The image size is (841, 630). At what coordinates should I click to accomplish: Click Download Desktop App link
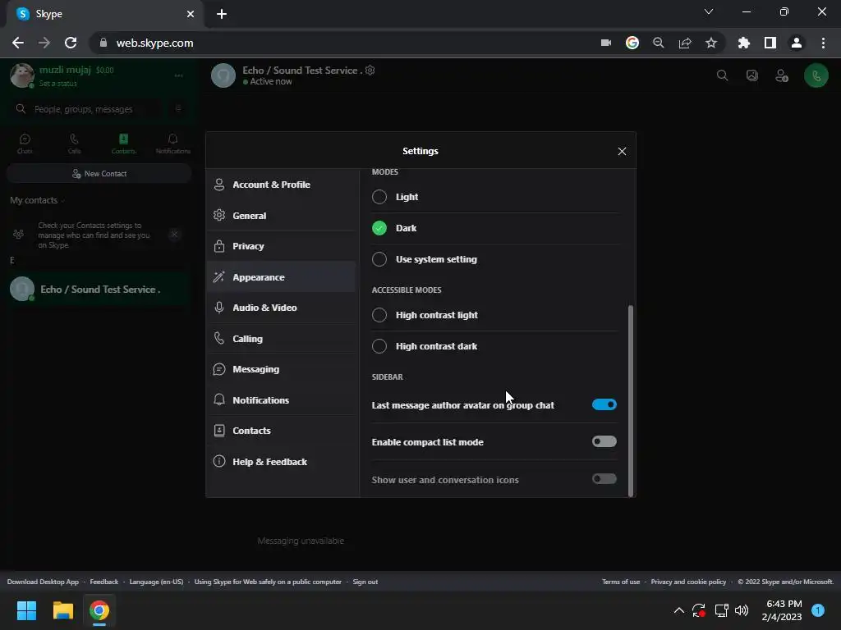click(43, 582)
